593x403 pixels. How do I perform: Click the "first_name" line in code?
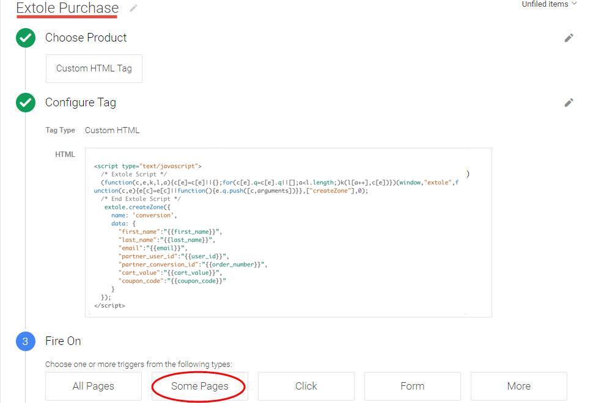(x=170, y=231)
